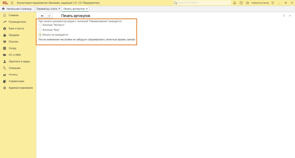Open the history clock icon
Viewport: 295px width, 158px height.
pos(241,3)
